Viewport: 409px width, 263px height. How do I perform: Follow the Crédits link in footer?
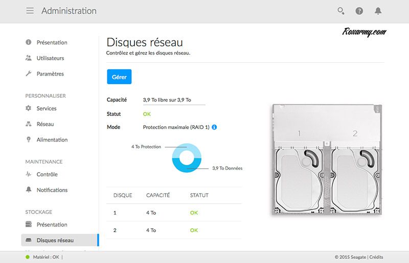(376, 257)
